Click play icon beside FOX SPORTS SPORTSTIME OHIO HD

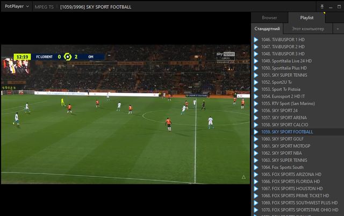256,210
